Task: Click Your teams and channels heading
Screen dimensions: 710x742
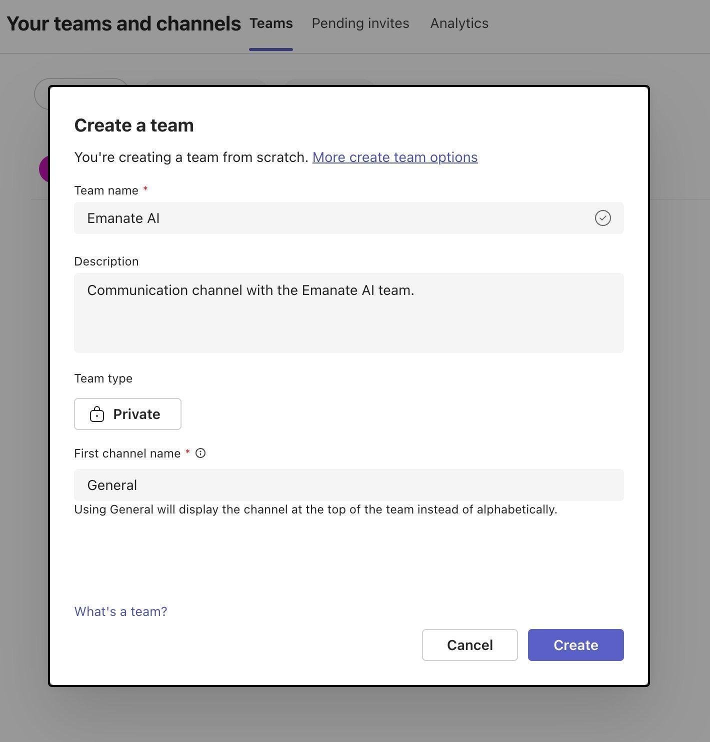Action: tap(123, 23)
